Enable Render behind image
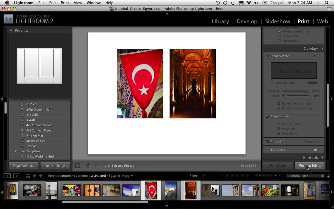 278,103
